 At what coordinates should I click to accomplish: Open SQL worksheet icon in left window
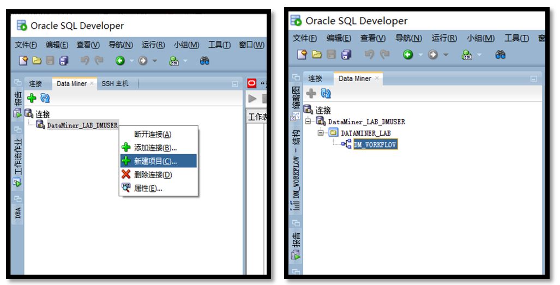pos(174,61)
